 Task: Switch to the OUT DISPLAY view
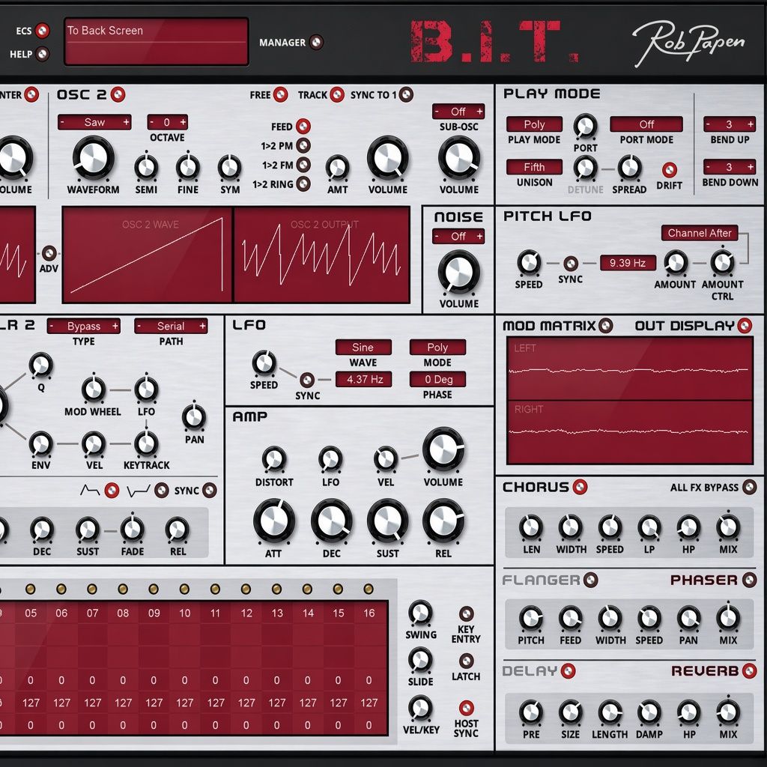tap(745, 325)
